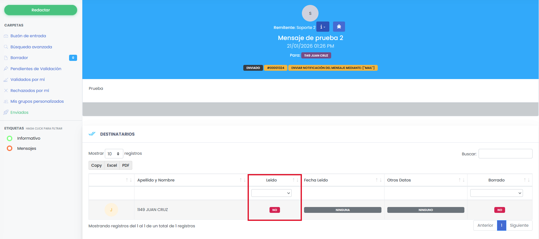Copy the recipients table with Copy button

point(97,165)
